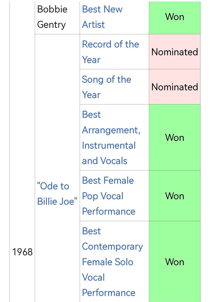Click Nominated cell for Record of the Year
The image size is (210, 302).
click(x=175, y=52)
